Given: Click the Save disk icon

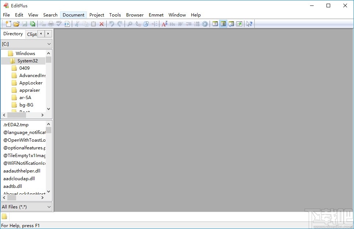Looking at the screenshot, I should (x=25, y=24).
